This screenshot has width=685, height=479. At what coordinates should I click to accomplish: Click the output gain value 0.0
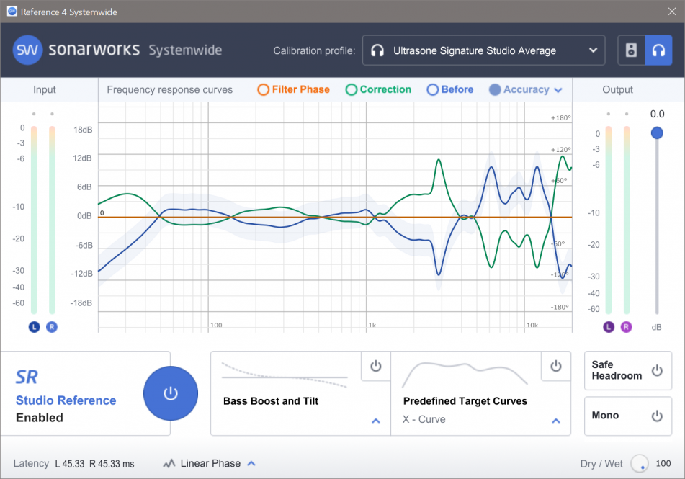coord(657,114)
